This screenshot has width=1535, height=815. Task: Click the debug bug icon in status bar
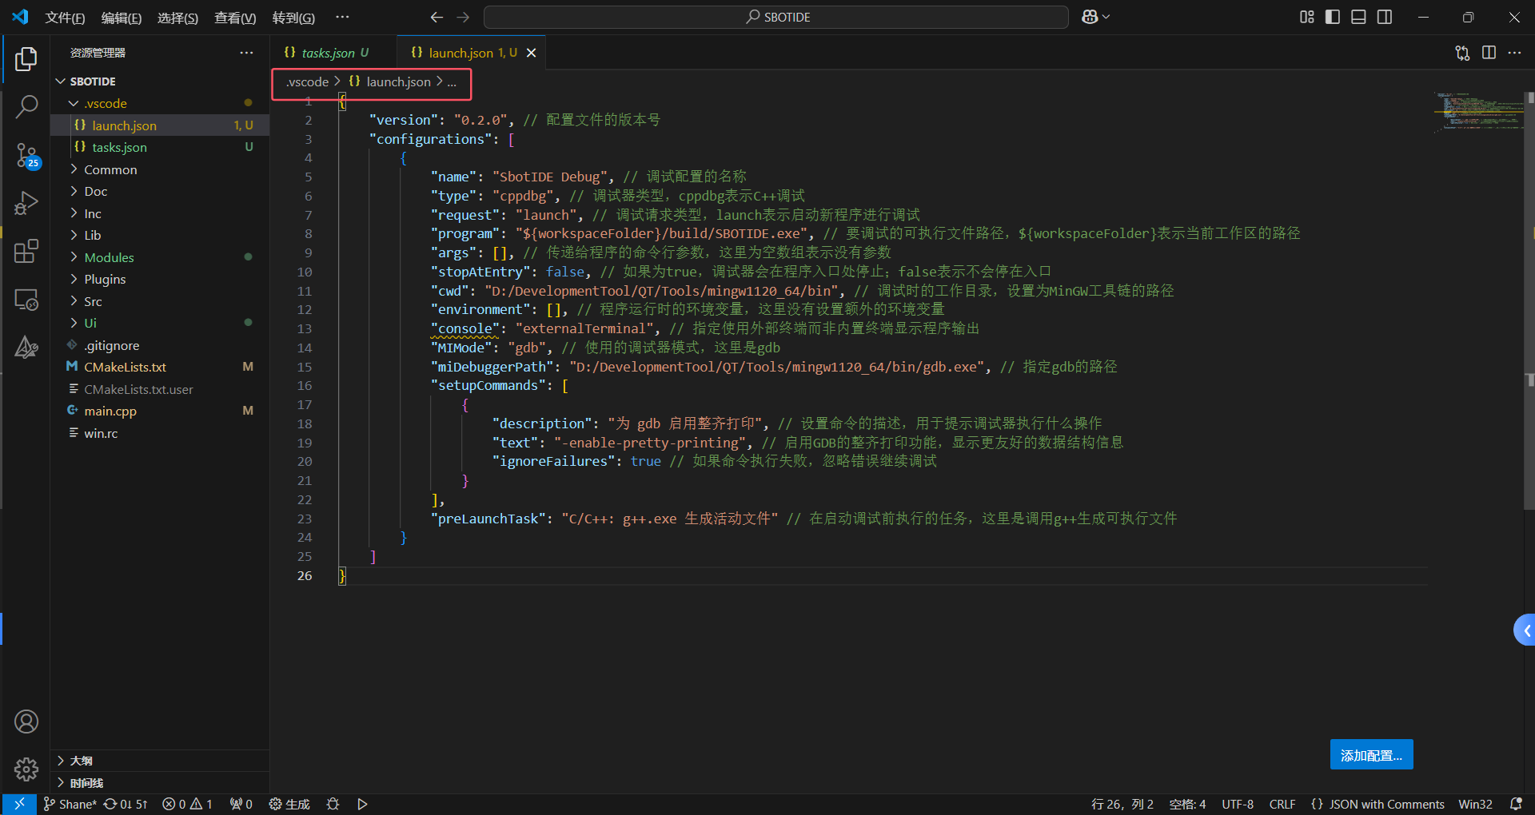tap(333, 804)
